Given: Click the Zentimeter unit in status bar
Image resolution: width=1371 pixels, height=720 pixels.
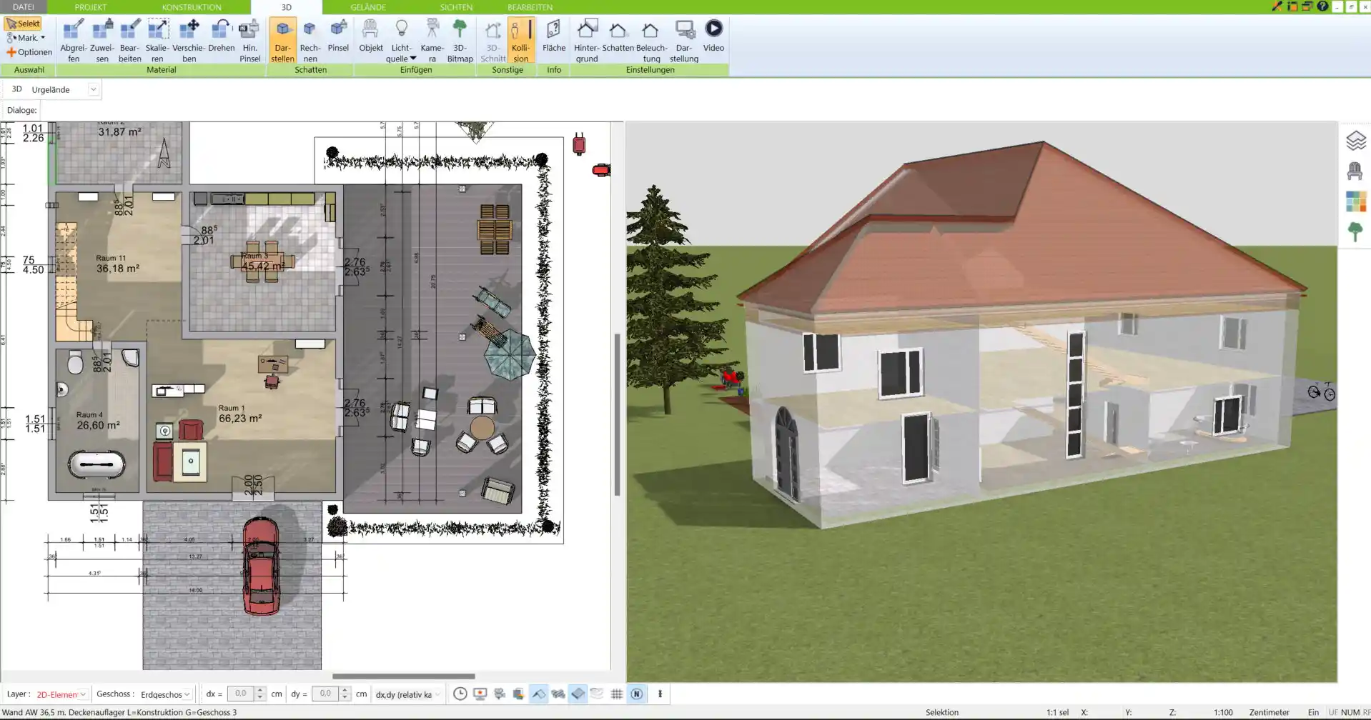Looking at the screenshot, I should coord(1269,712).
